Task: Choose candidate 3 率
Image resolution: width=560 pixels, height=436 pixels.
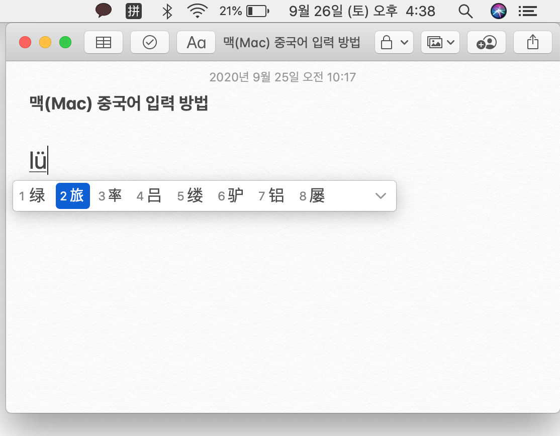Action: (111, 196)
